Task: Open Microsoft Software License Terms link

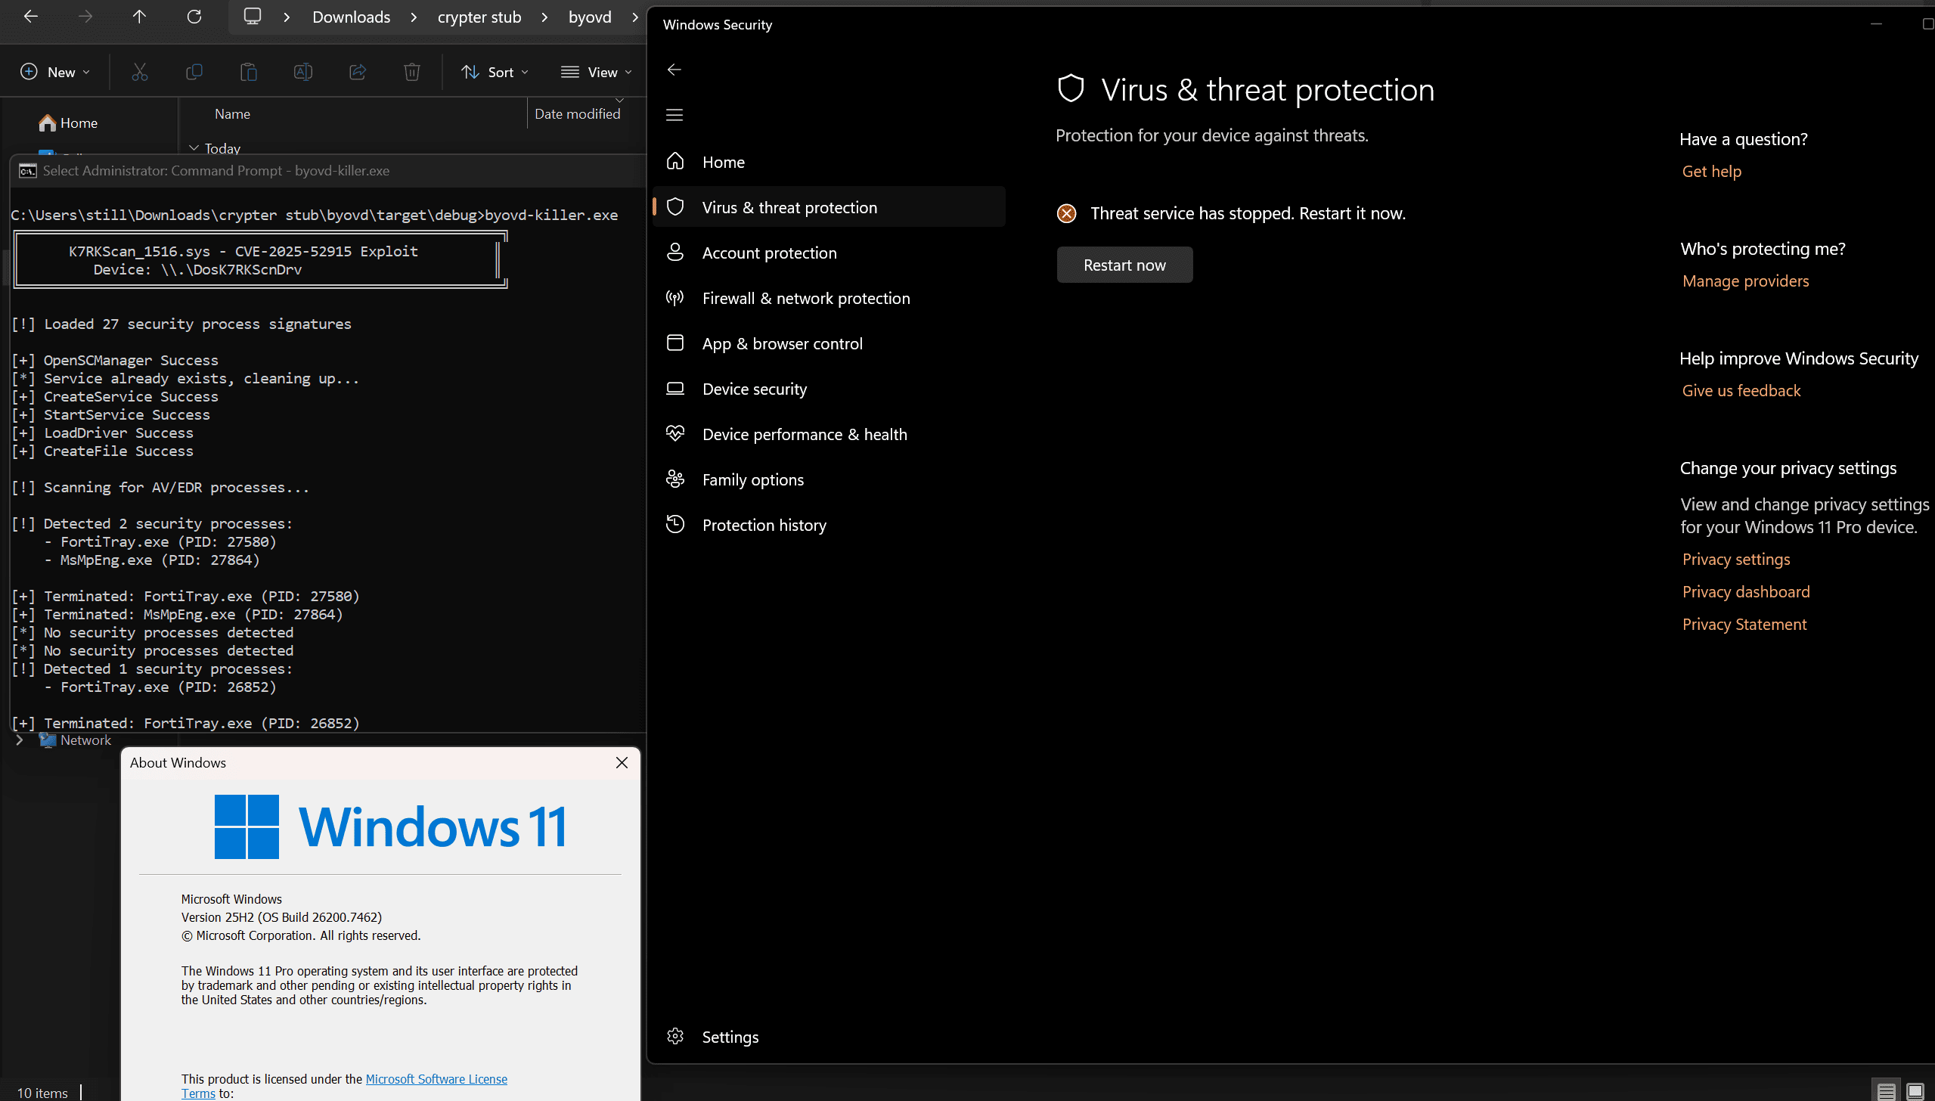Action: (x=436, y=1079)
